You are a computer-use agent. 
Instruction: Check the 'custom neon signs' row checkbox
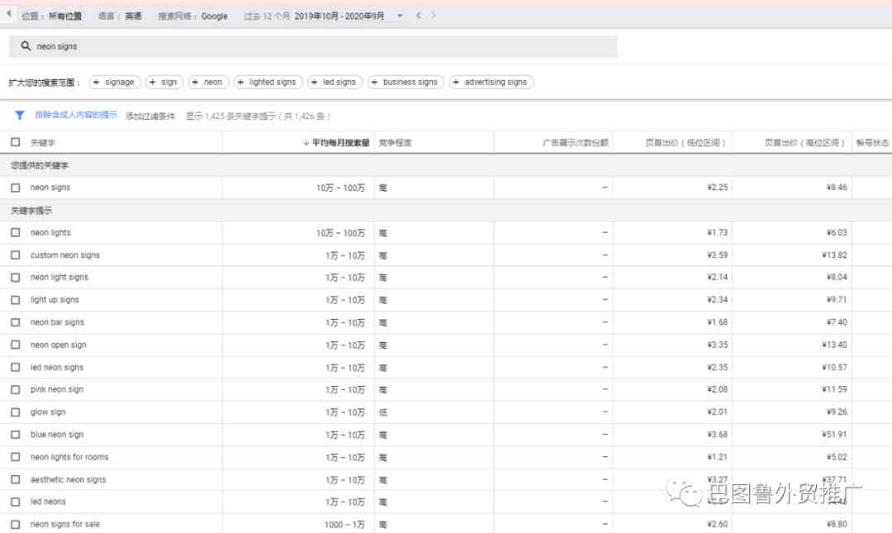point(16,255)
